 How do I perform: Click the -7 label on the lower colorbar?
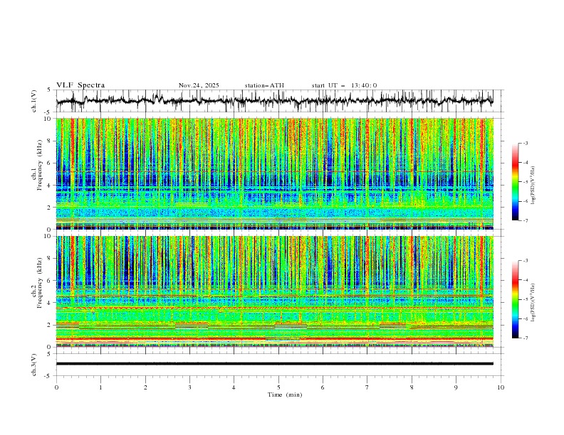525,338
